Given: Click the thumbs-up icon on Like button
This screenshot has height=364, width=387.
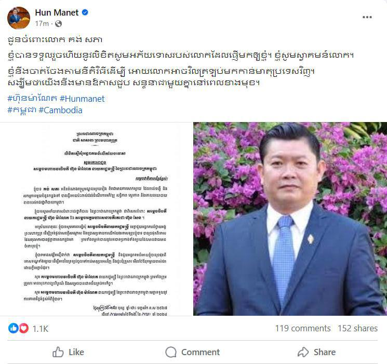Looking at the screenshot, I should (x=58, y=352).
